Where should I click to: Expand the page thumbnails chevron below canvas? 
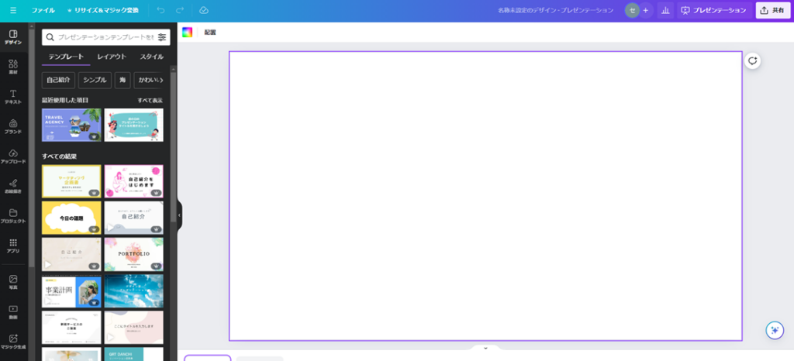(x=485, y=349)
